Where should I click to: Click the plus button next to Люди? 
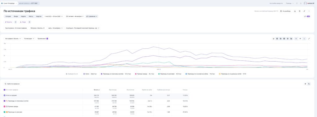pyautogui.click(x=29, y=22)
